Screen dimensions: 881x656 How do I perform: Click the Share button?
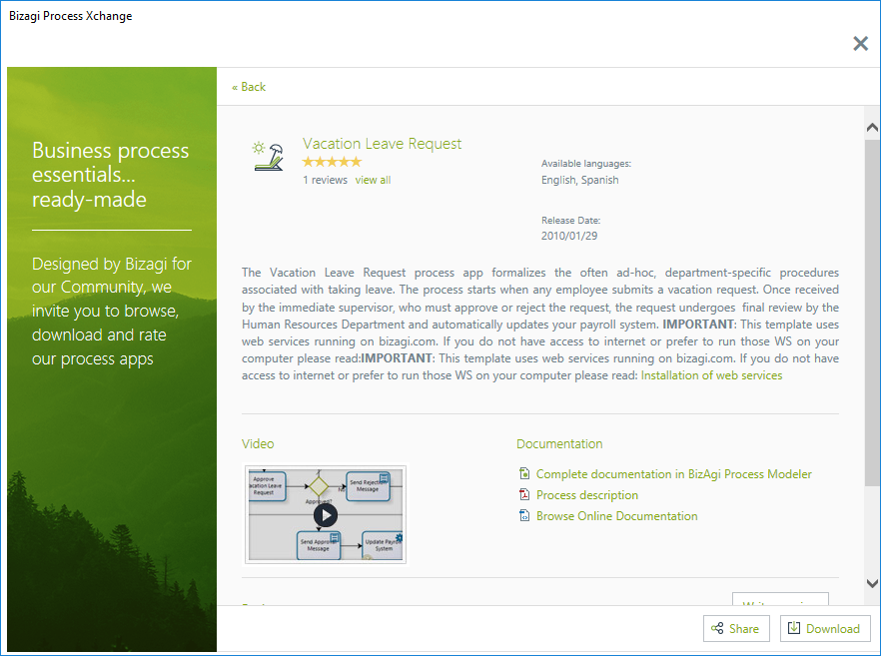[x=736, y=628]
